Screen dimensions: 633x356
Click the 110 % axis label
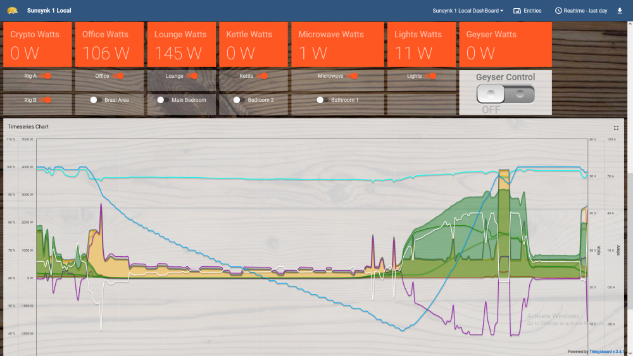tap(11, 139)
